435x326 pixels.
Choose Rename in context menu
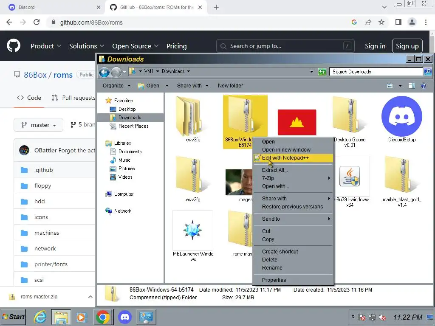point(293,268)
